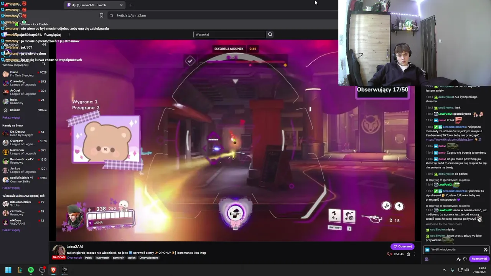Expand recommended channels with Pokaż więcej
Image resolution: width=491 pixels, height=276 pixels.
click(x=11, y=230)
